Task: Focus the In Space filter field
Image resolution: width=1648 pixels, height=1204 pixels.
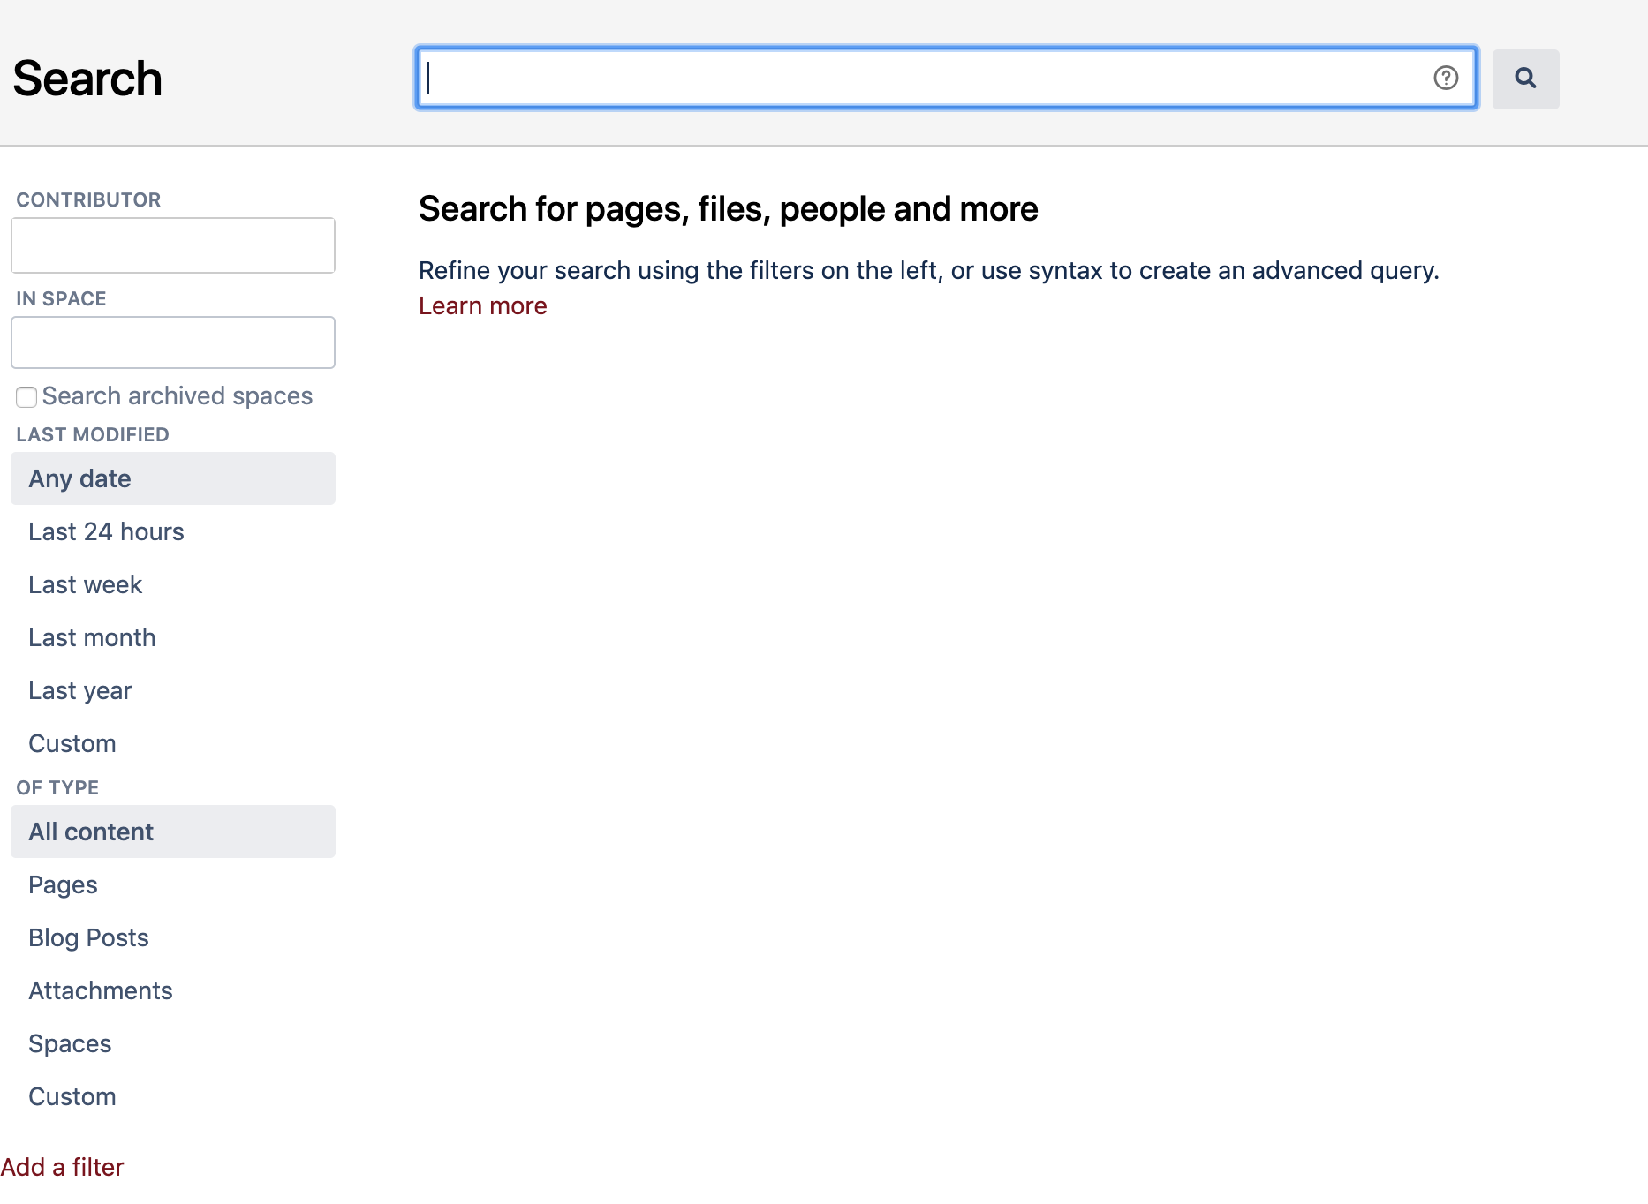Action: tap(173, 342)
